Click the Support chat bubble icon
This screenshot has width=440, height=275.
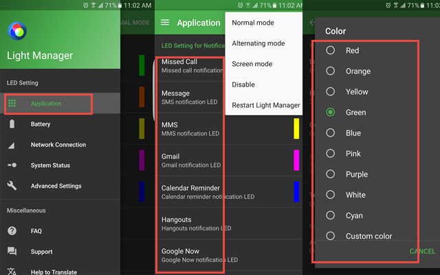tap(12, 251)
